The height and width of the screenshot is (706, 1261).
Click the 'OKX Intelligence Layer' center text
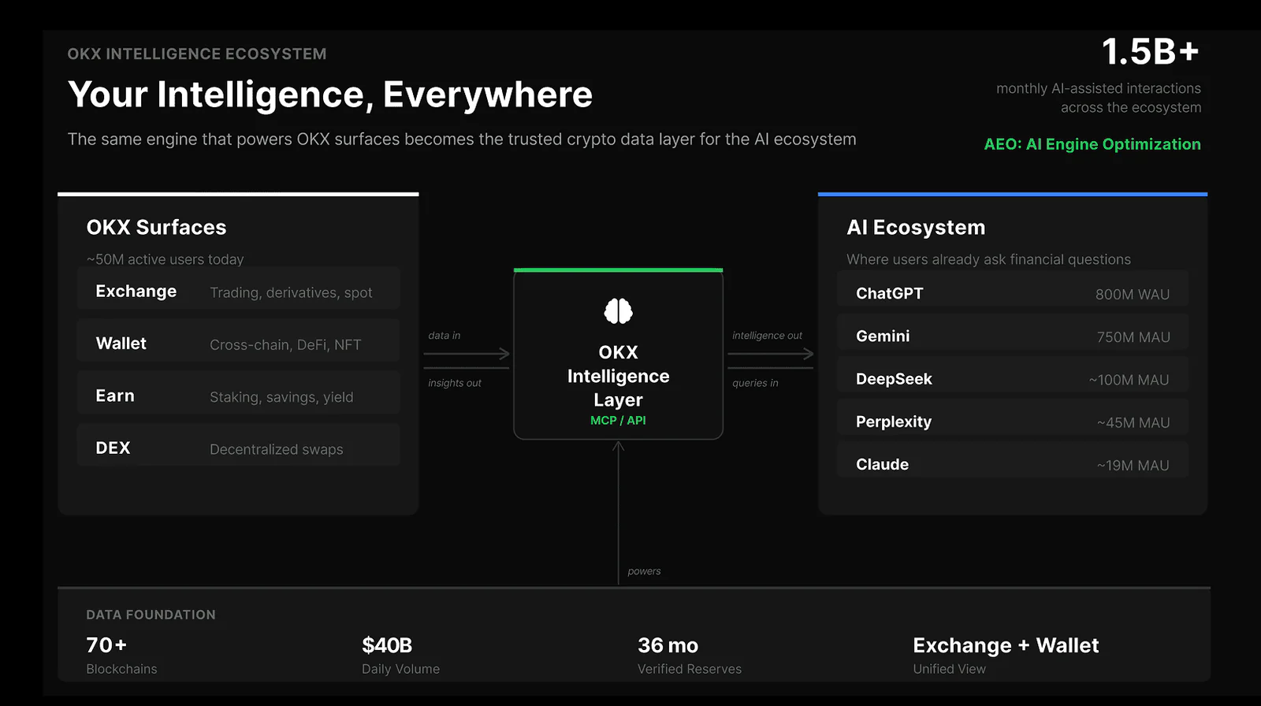(x=618, y=376)
